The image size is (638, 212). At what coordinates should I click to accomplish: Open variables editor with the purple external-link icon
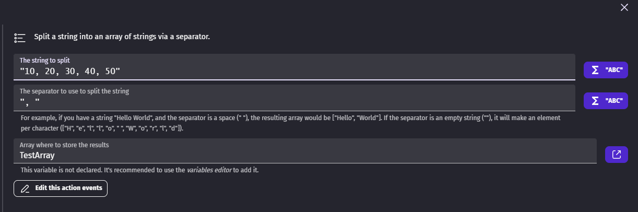pyautogui.click(x=617, y=154)
